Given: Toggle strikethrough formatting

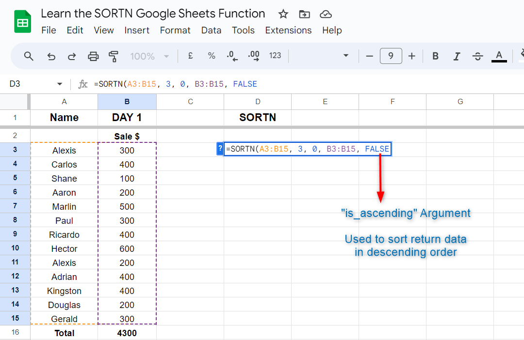Looking at the screenshot, I should [x=477, y=56].
